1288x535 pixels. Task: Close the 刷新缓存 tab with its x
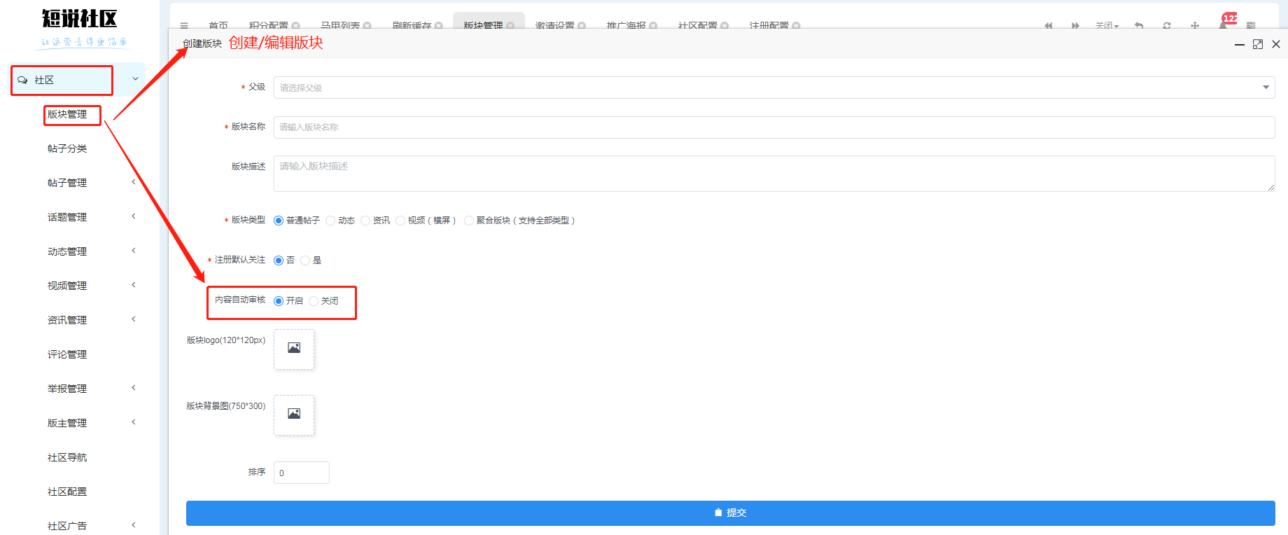[439, 25]
